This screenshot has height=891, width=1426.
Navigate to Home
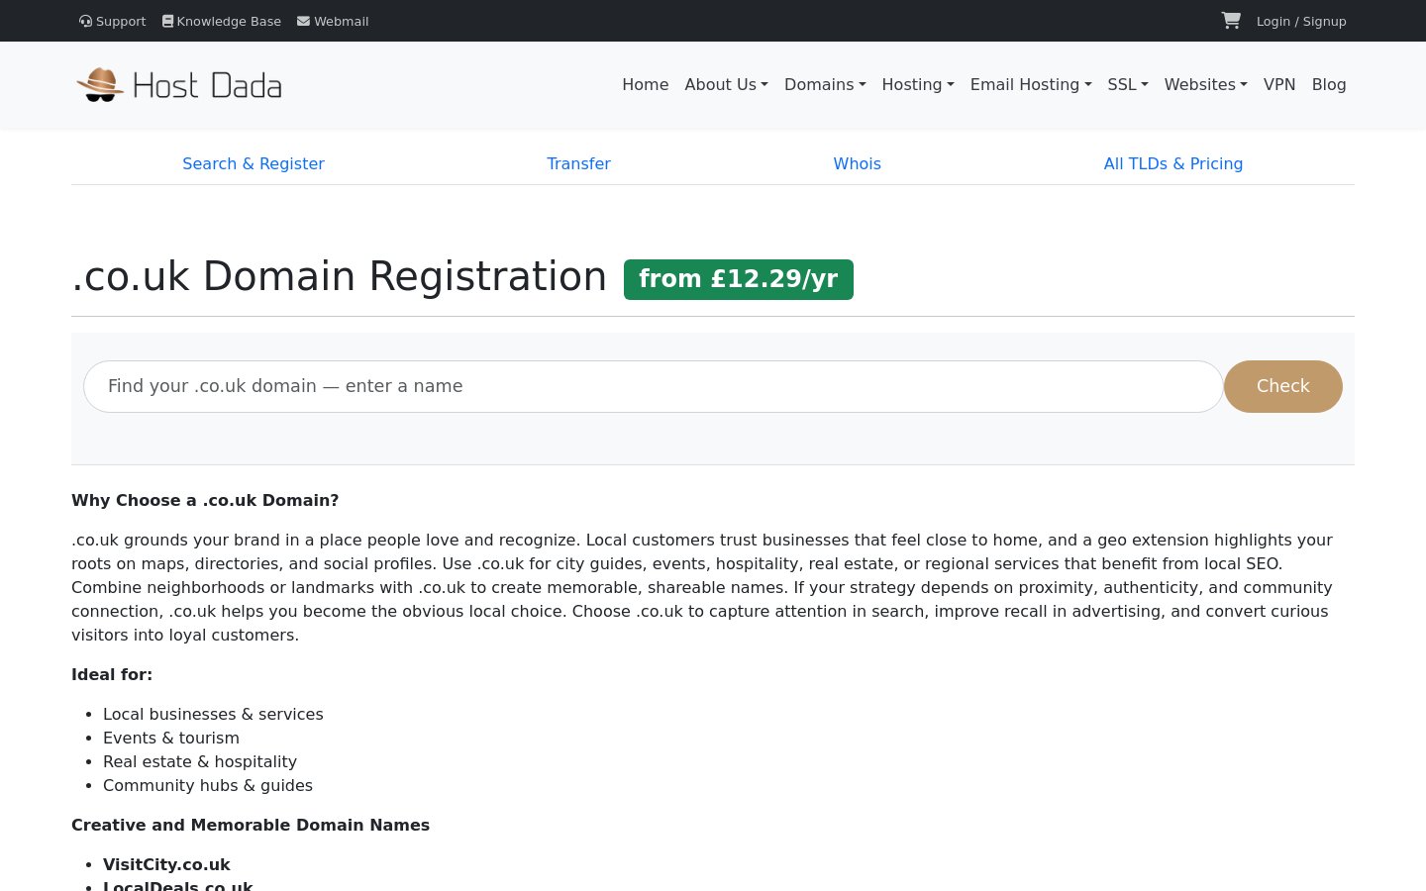[646, 85]
